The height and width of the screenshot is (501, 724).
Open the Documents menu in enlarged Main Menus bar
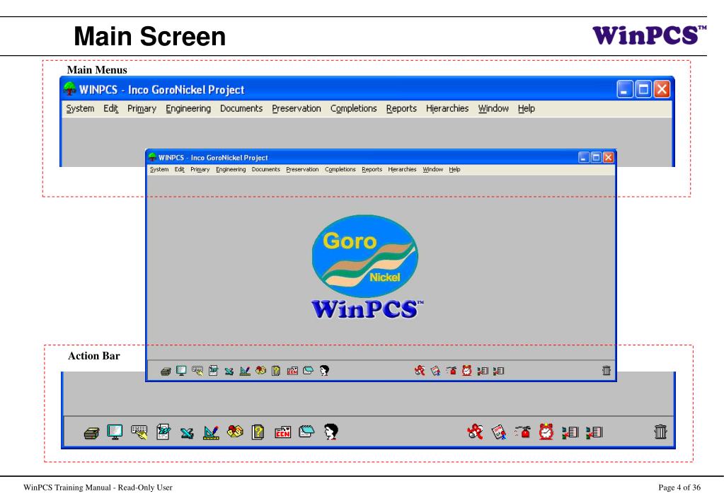coord(241,108)
